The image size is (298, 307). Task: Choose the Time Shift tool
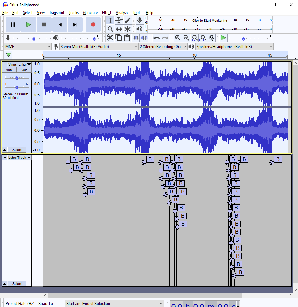pyautogui.click(x=119, y=29)
